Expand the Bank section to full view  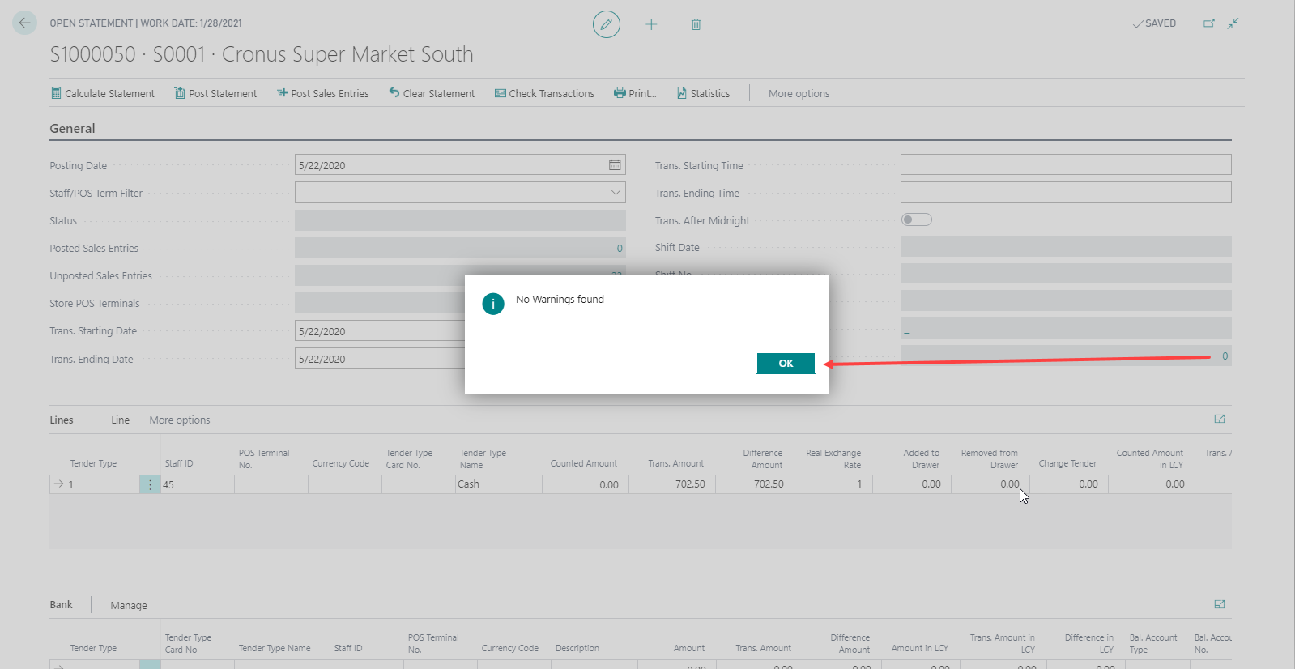1220,604
